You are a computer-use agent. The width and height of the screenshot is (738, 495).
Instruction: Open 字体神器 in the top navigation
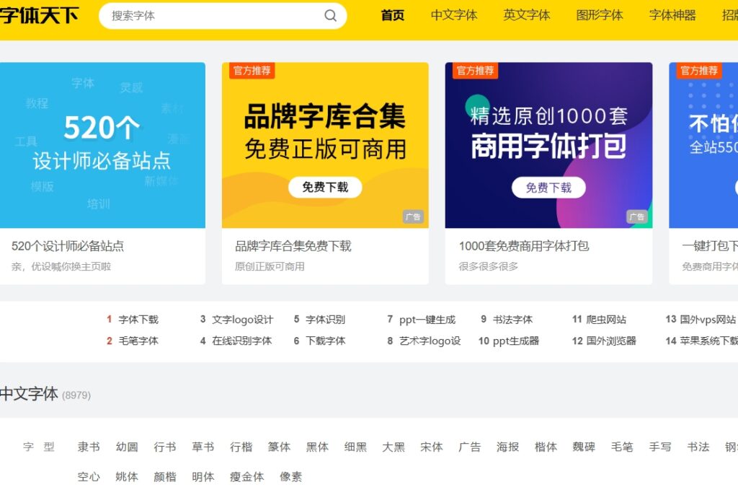672,15
